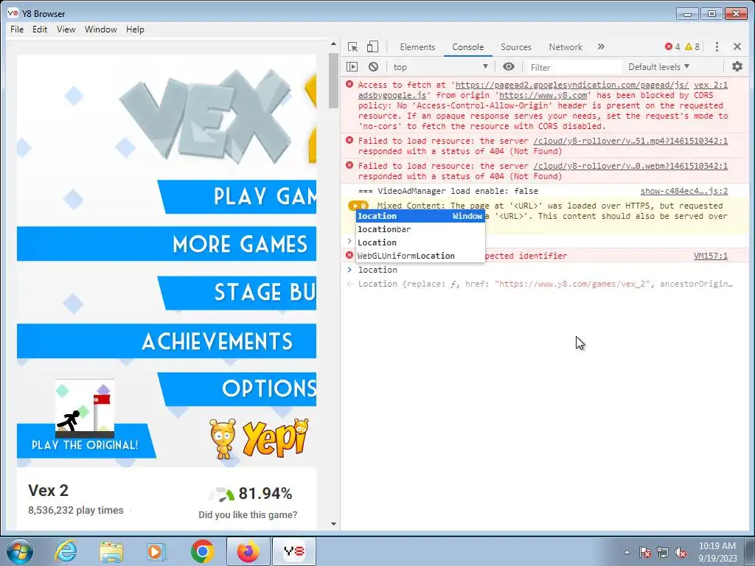Choose locationbar autocomplete suggestion

click(x=420, y=229)
